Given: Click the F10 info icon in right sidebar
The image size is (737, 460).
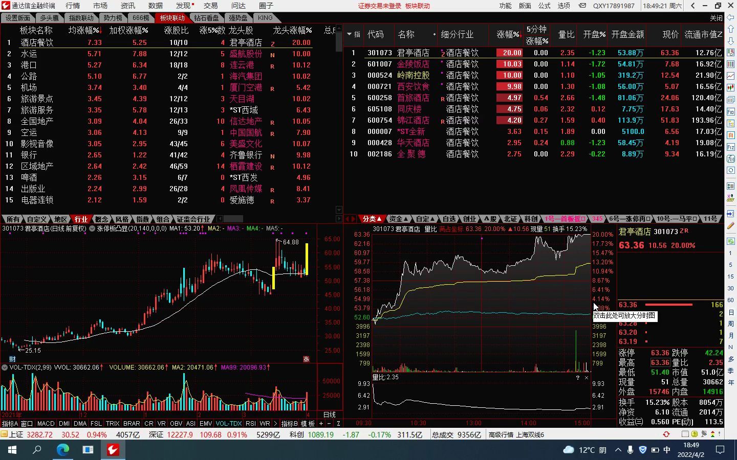Looking at the screenshot, I should 731,111.
